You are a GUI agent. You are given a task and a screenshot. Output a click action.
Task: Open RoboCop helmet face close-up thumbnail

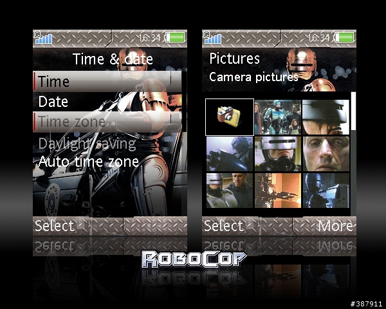click(x=278, y=154)
